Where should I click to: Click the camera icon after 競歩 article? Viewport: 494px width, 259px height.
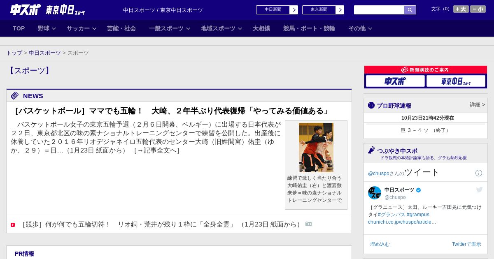pyautogui.click(x=309, y=224)
